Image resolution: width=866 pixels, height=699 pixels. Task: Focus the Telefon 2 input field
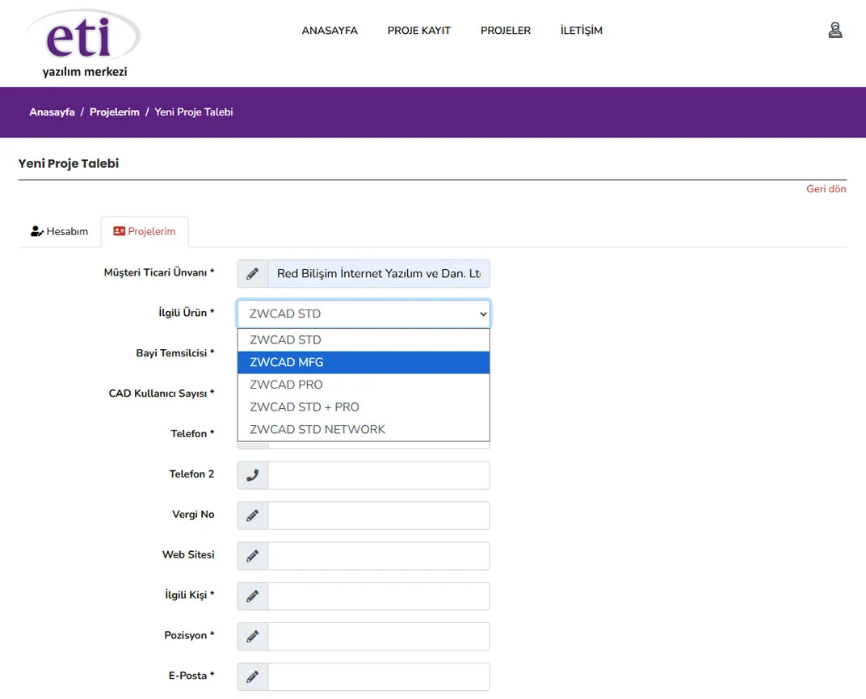[x=379, y=475]
